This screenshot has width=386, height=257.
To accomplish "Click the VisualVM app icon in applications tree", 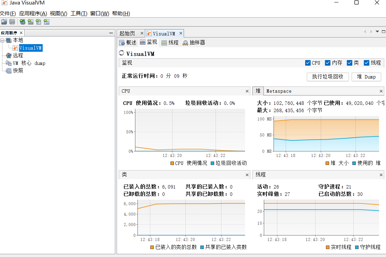I will tap(15, 48).
